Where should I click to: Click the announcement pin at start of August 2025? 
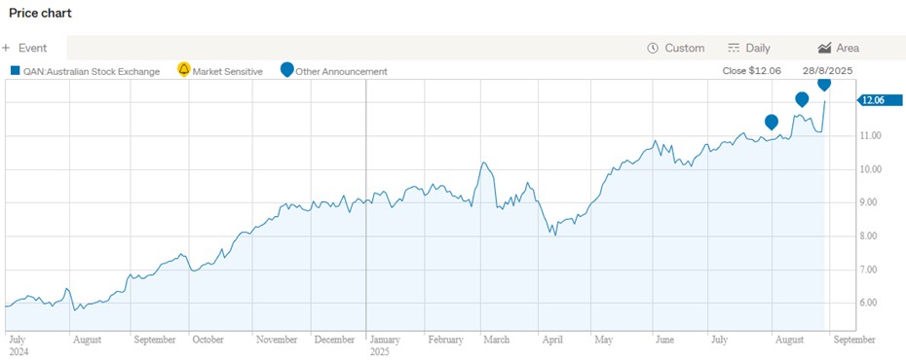[x=772, y=122]
